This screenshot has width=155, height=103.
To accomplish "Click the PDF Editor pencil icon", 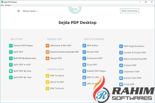I will point(84,46).
